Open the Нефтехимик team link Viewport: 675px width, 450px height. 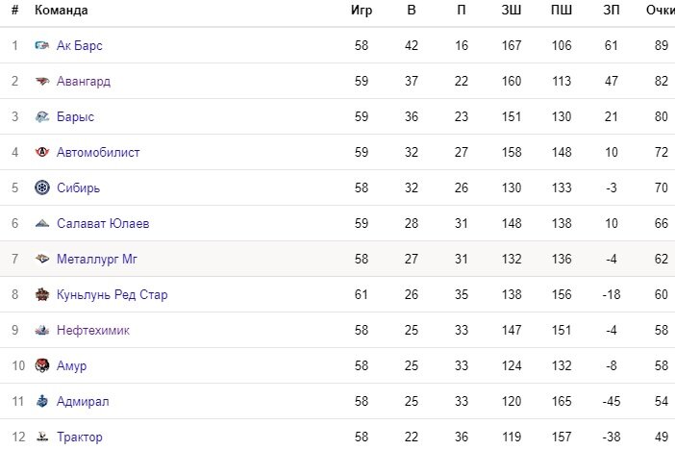[93, 330]
